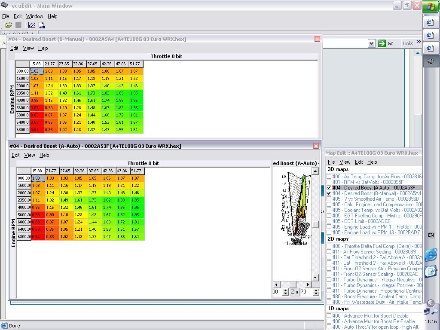Switch to second Internet Explorer taskbar button

(x=431, y=36)
